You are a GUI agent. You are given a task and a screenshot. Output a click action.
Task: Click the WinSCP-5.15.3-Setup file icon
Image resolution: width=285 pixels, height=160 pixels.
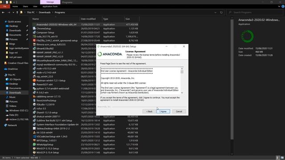pyautogui.click(x=34, y=148)
